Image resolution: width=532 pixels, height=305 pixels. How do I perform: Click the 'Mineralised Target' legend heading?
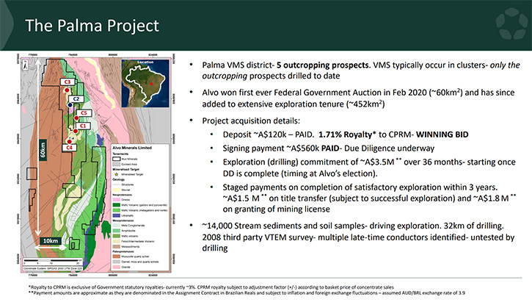[126, 169]
